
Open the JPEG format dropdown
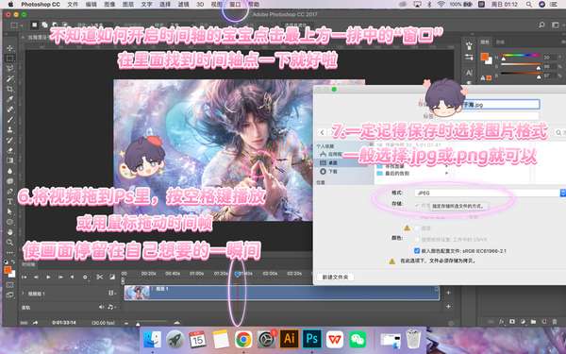tap(490, 193)
